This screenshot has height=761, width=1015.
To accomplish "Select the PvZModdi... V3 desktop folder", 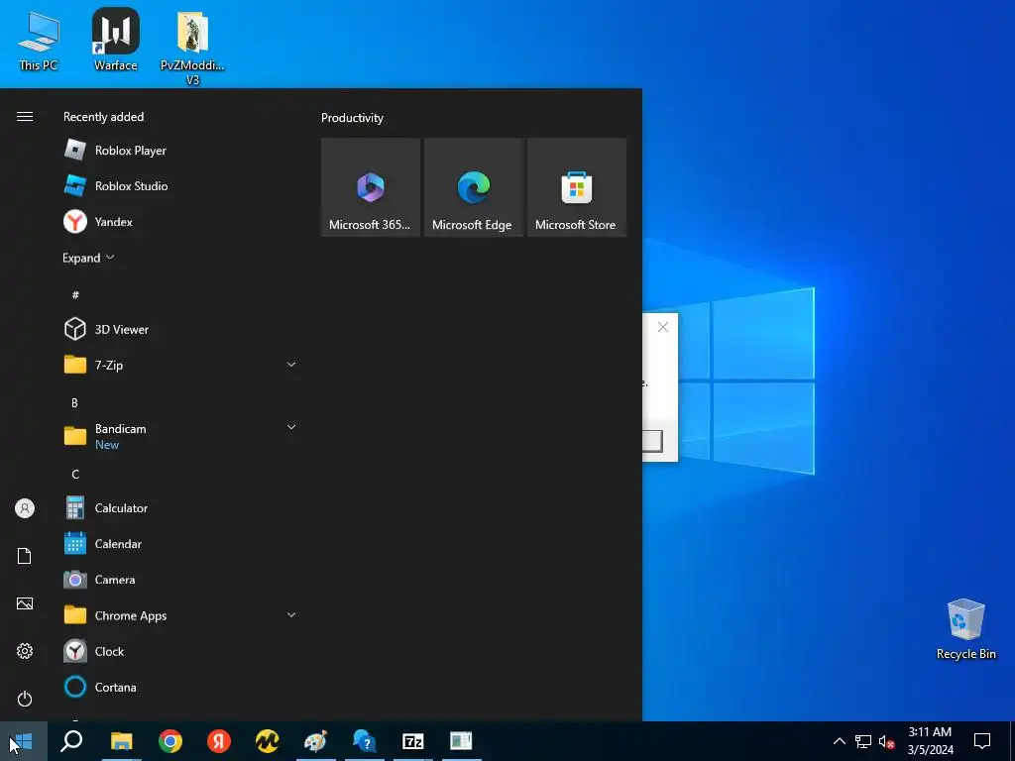I will point(192,48).
